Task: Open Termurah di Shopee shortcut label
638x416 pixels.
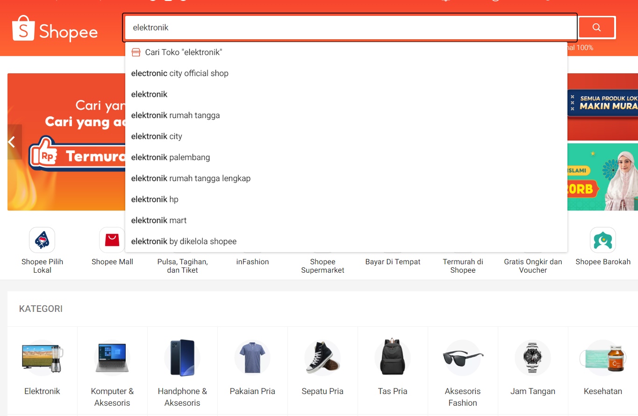Action: (x=463, y=266)
